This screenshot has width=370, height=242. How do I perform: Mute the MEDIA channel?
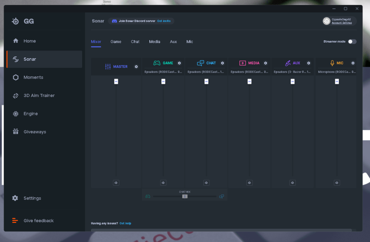coord(250,183)
